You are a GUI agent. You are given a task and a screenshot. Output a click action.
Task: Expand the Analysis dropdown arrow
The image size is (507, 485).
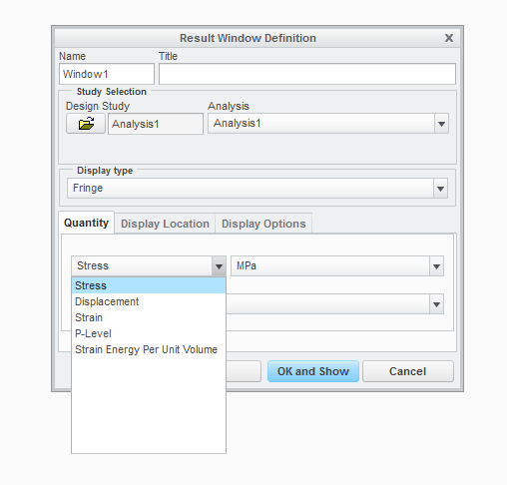tap(441, 124)
